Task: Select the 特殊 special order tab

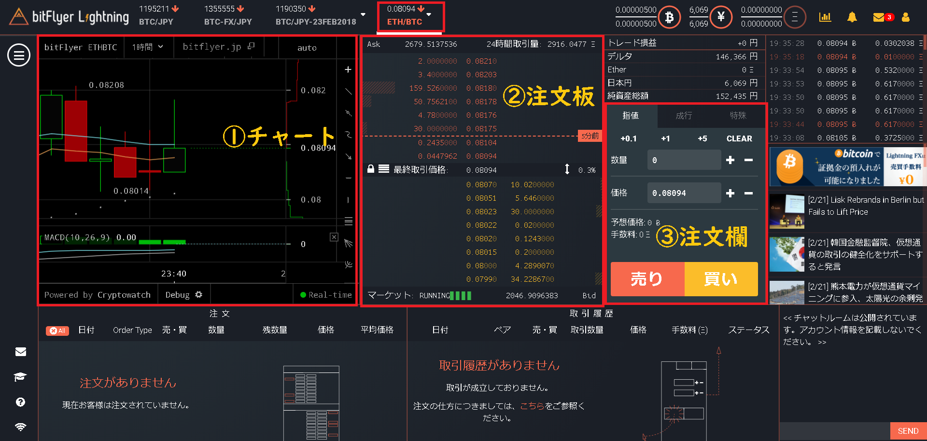Action: (x=738, y=115)
